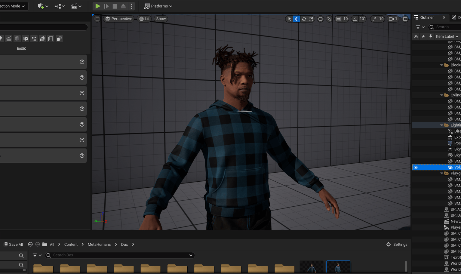Image resolution: width=461 pixels, height=274 pixels.
Task: Activate the Translate move tool
Action: [297, 19]
